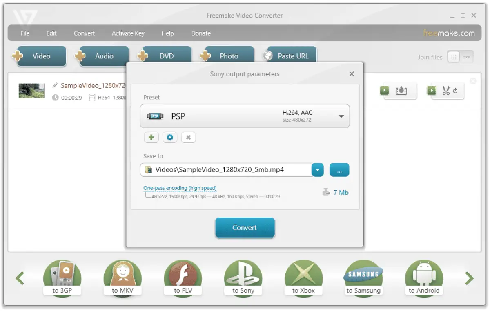Image resolution: width=490 pixels, height=311 pixels.
Task: Open Save to location dropdown arrow
Action: coord(318,170)
